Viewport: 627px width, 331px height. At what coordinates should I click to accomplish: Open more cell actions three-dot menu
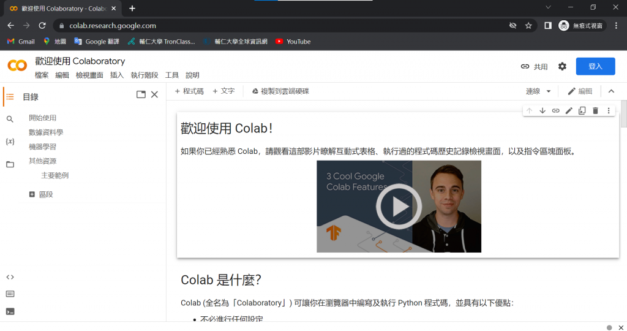tap(609, 110)
